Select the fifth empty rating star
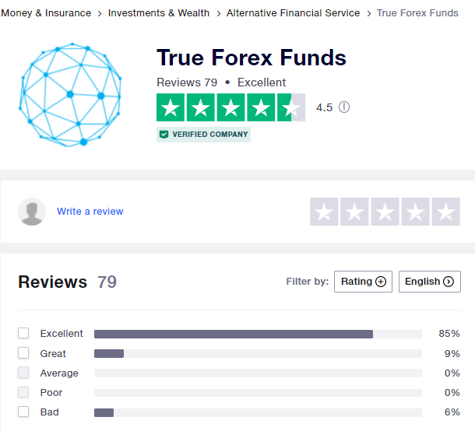 [x=445, y=212]
